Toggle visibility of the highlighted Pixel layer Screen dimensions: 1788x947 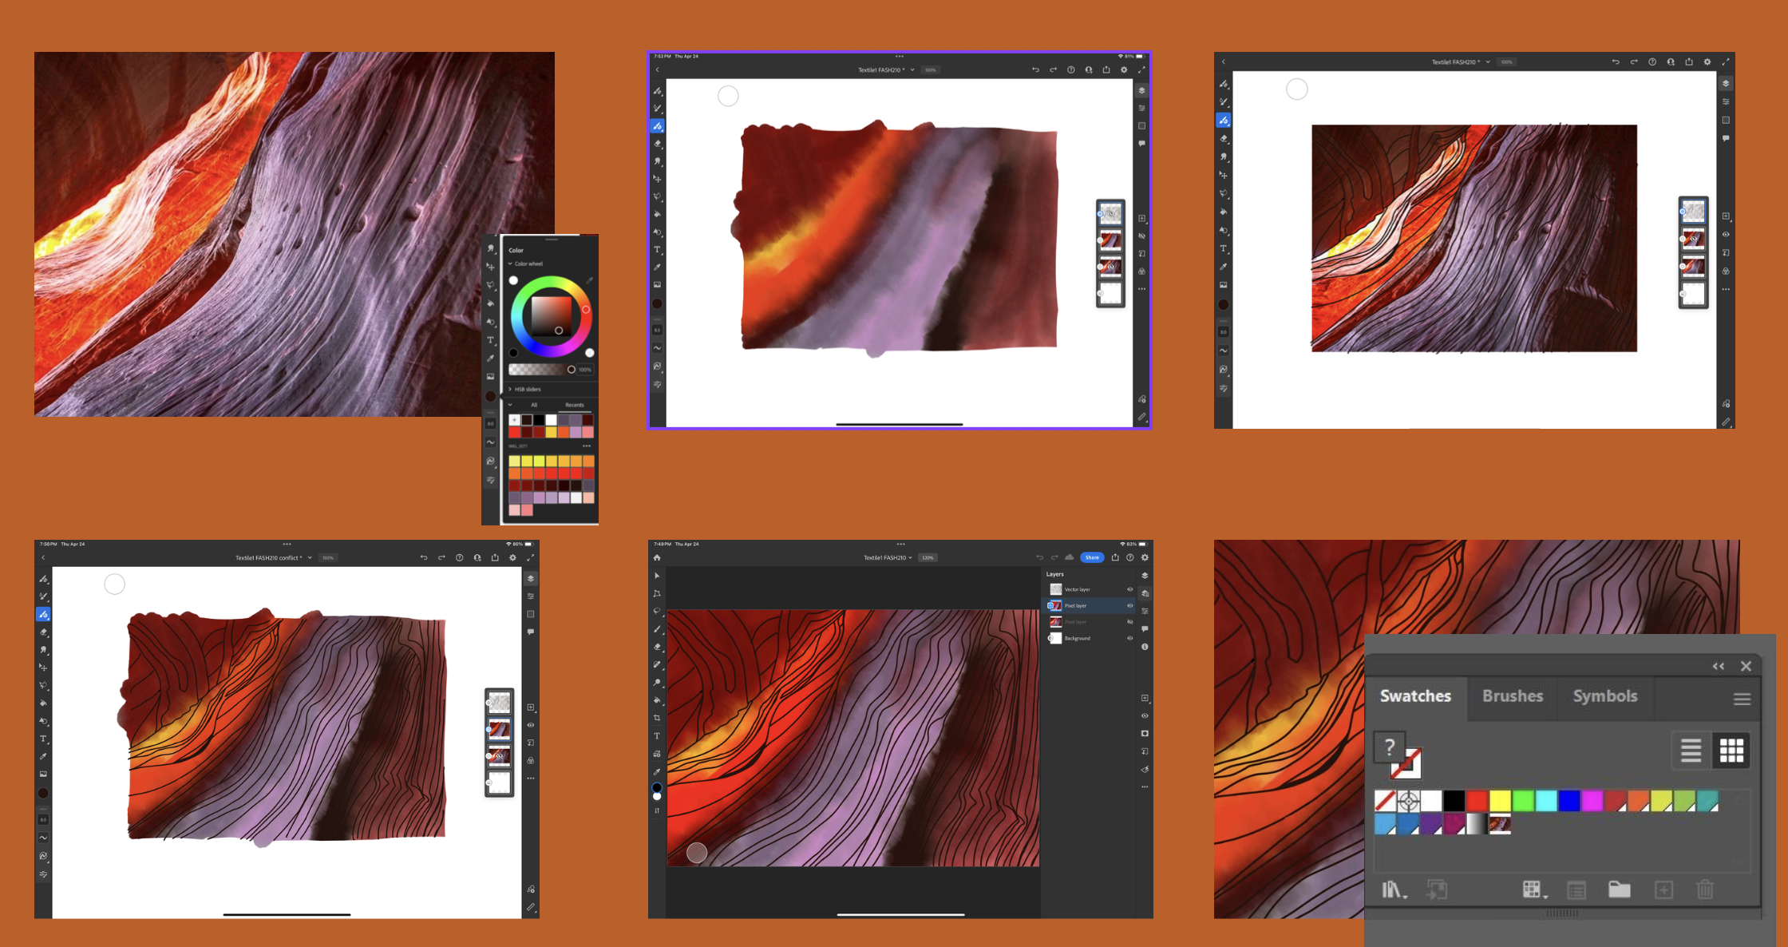click(1129, 605)
